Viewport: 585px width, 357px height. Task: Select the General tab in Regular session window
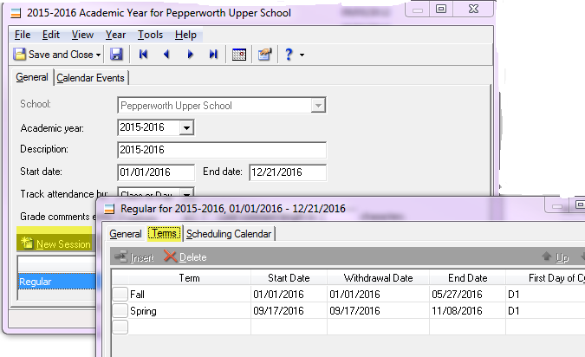126,234
